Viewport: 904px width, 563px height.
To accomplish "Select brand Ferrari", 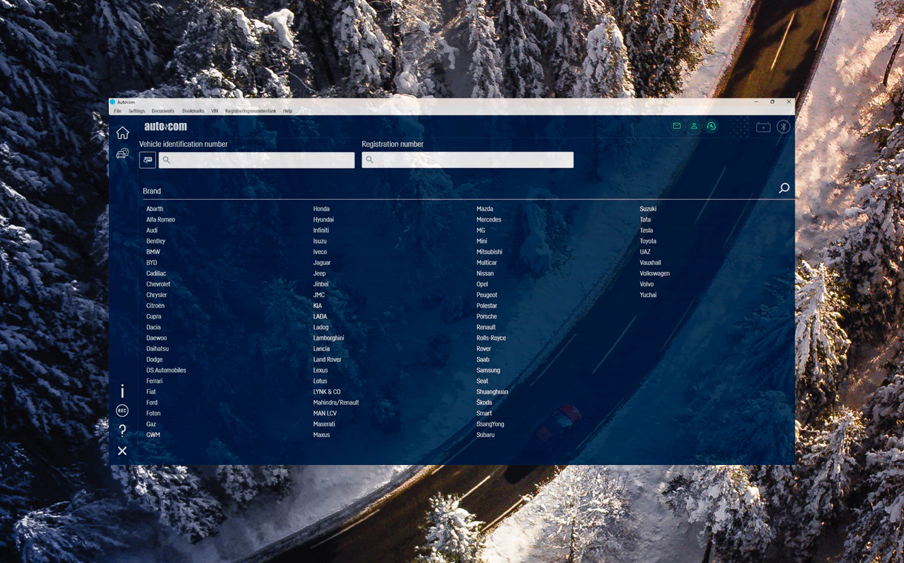I will [154, 381].
